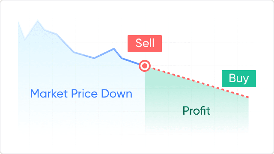This screenshot has height=154, width=274.
Task: Click the red Sell label
Action: pyautogui.click(x=145, y=44)
